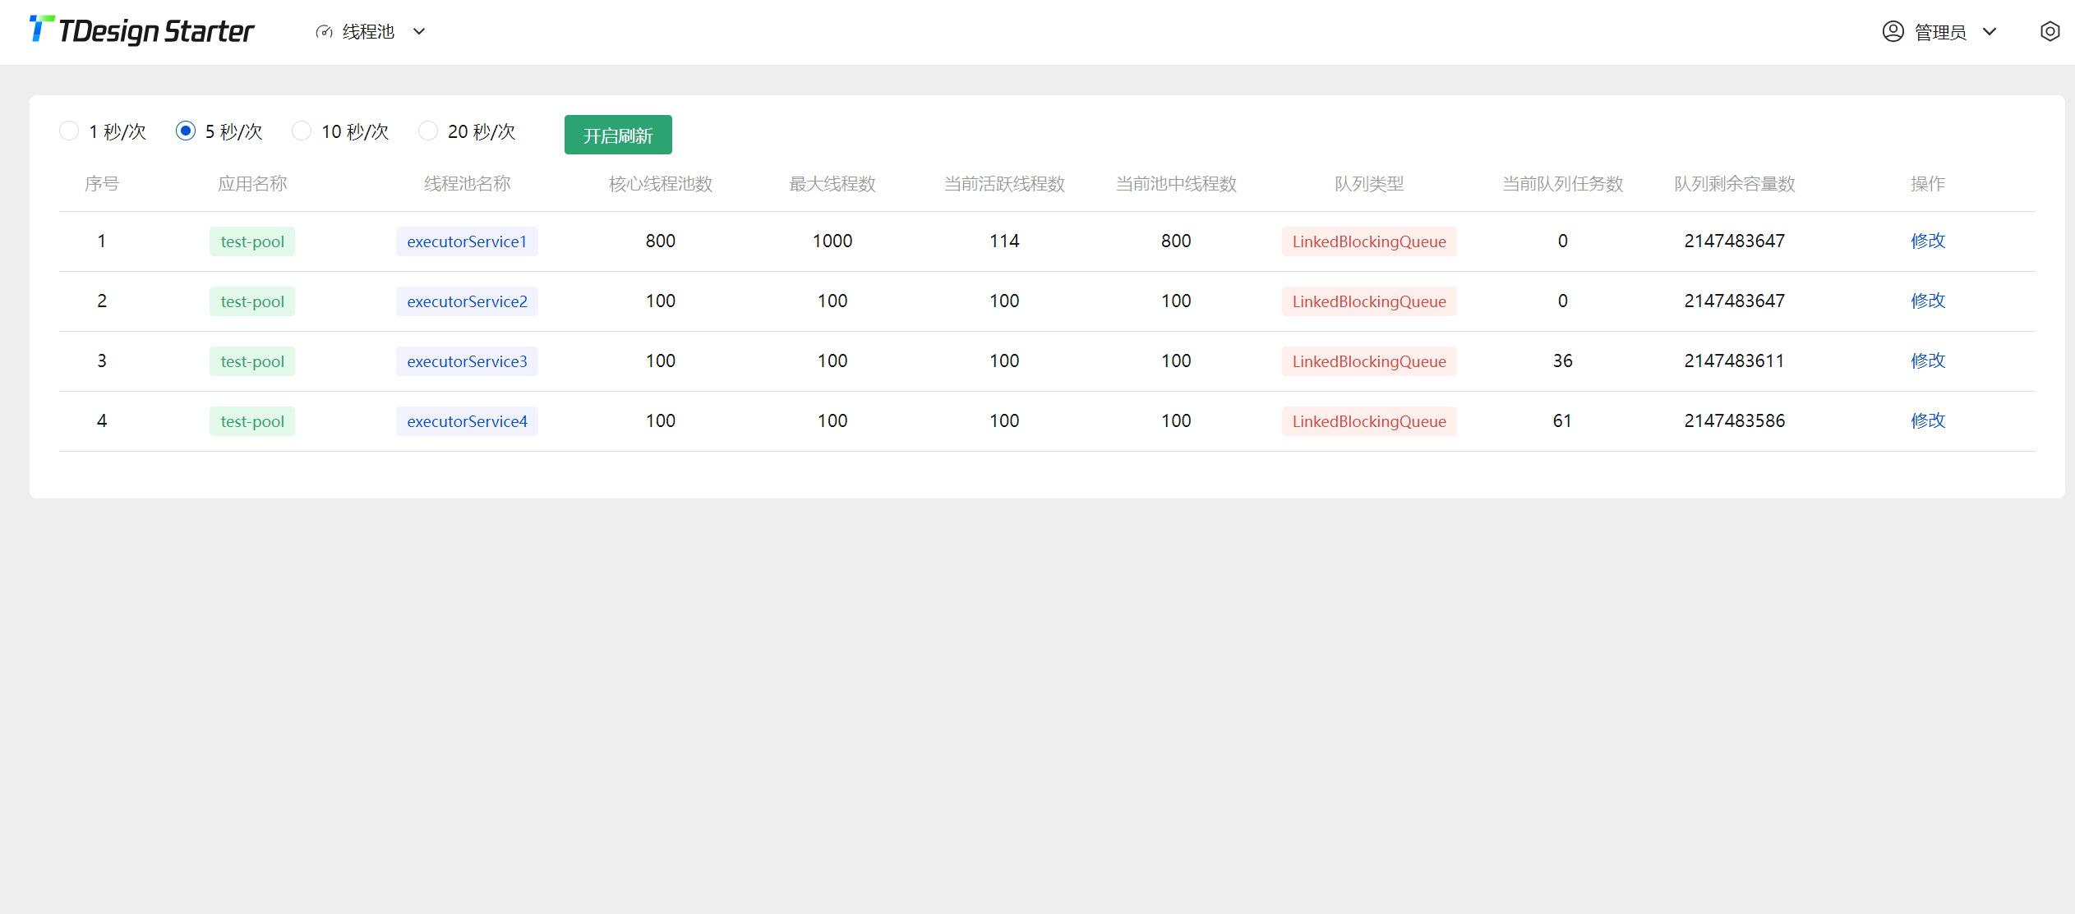Choose the 10 秒/次 radio option
The height and width of the screenshot is (914, 2075).
(302, 131)
